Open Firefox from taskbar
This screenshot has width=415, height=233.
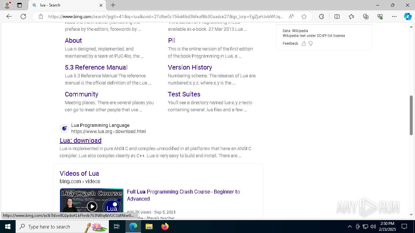pos(165,227)
